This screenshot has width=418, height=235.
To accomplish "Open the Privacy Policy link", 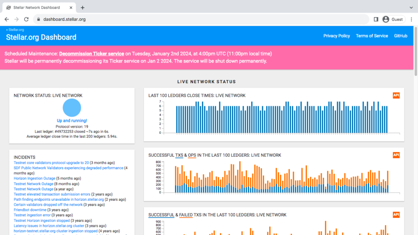I will (336, 36).
